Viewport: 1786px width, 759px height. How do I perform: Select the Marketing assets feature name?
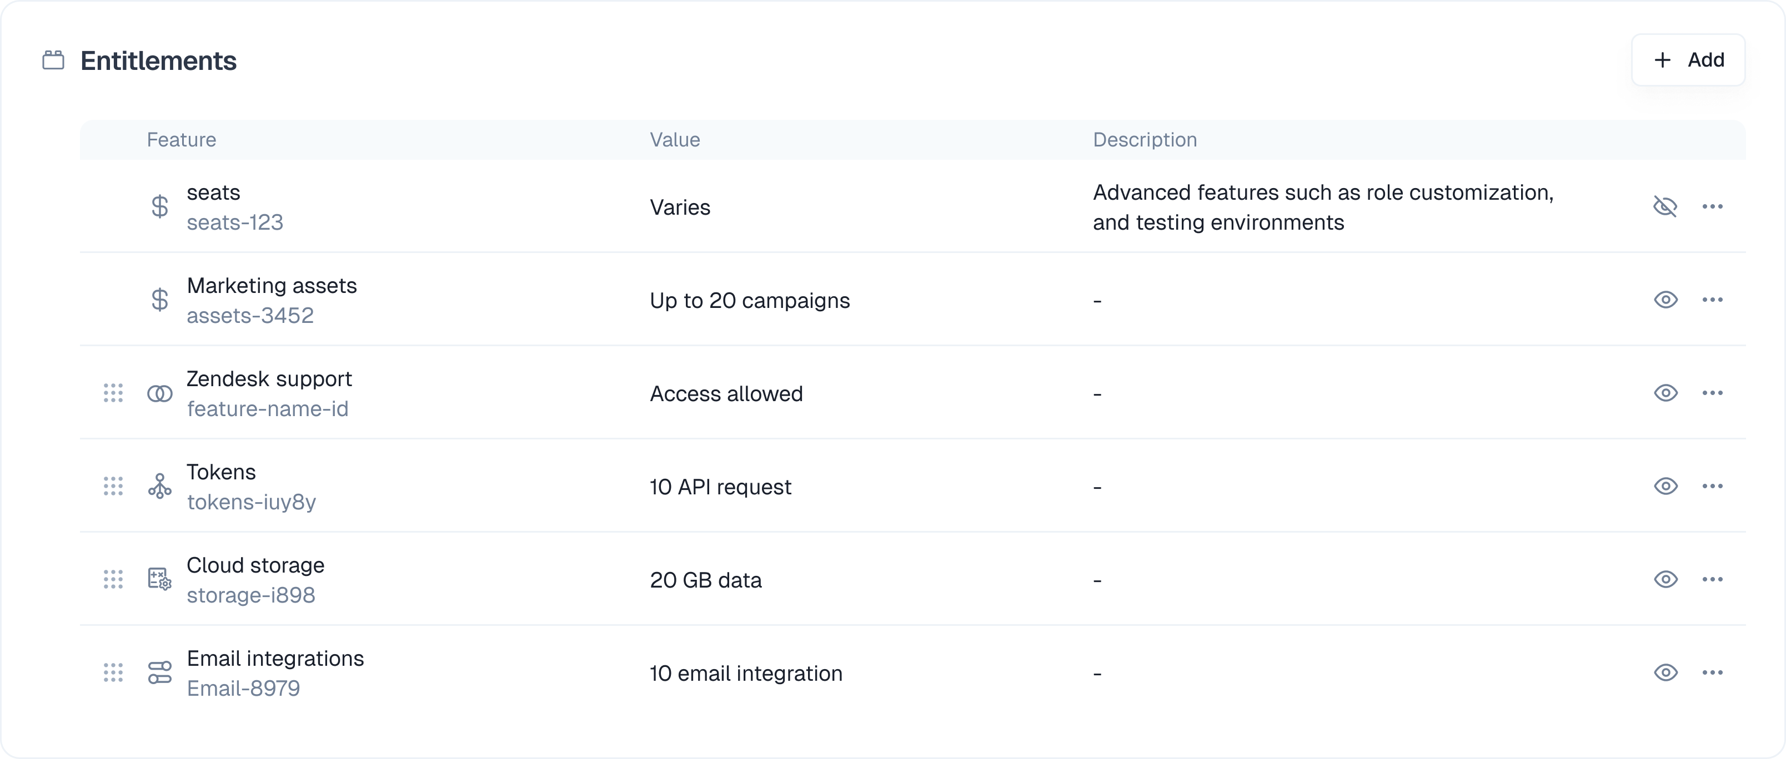pyautogui.click(x=272, y=285)
